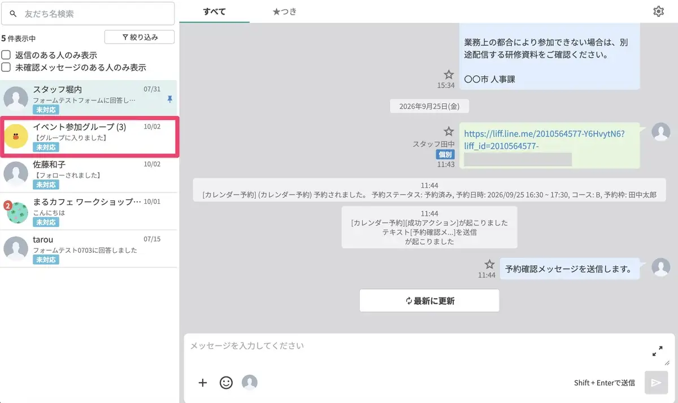The image size is (678, 403).
Task: Click the search magnifier icon
Action: coord(14,14)
